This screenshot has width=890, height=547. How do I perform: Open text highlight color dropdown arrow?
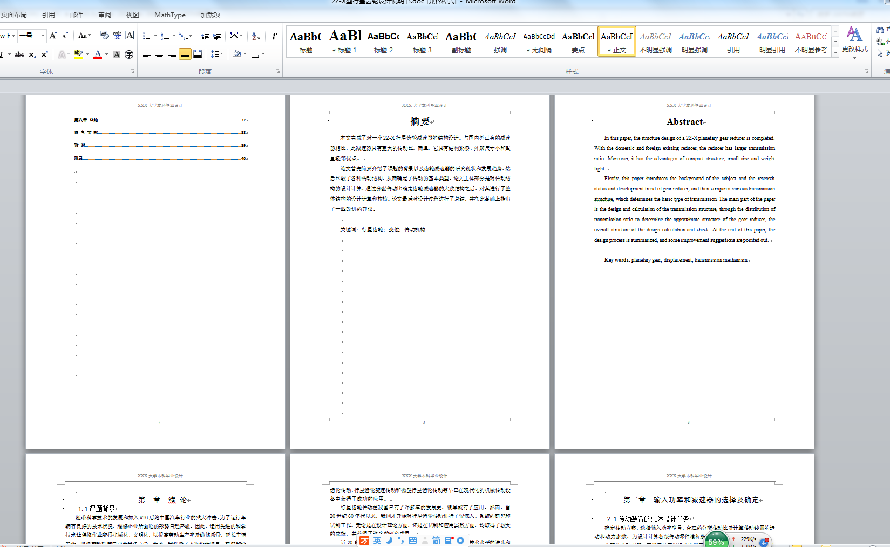point(87,54)
